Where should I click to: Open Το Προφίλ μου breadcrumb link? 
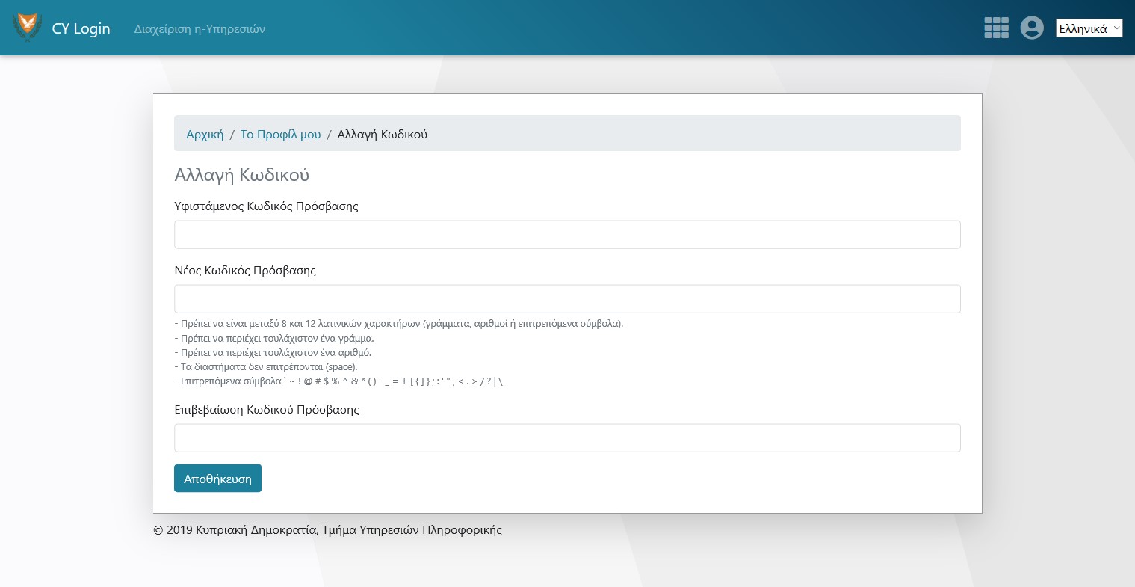pos(280,135)
